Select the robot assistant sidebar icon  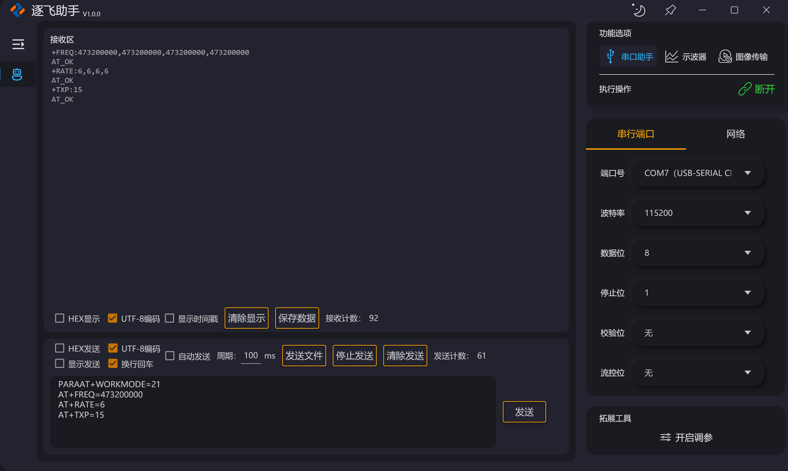coord(17,74)
